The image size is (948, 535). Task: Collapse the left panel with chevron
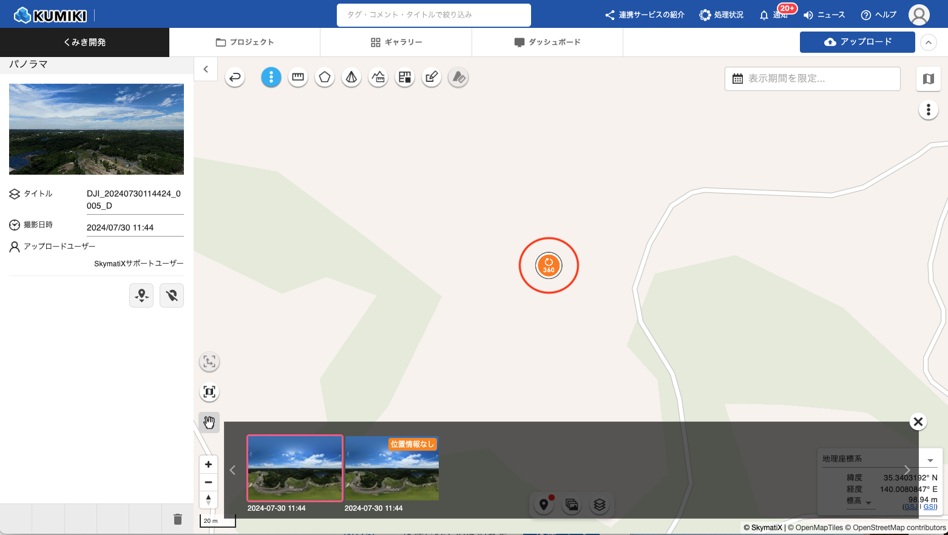206,69
